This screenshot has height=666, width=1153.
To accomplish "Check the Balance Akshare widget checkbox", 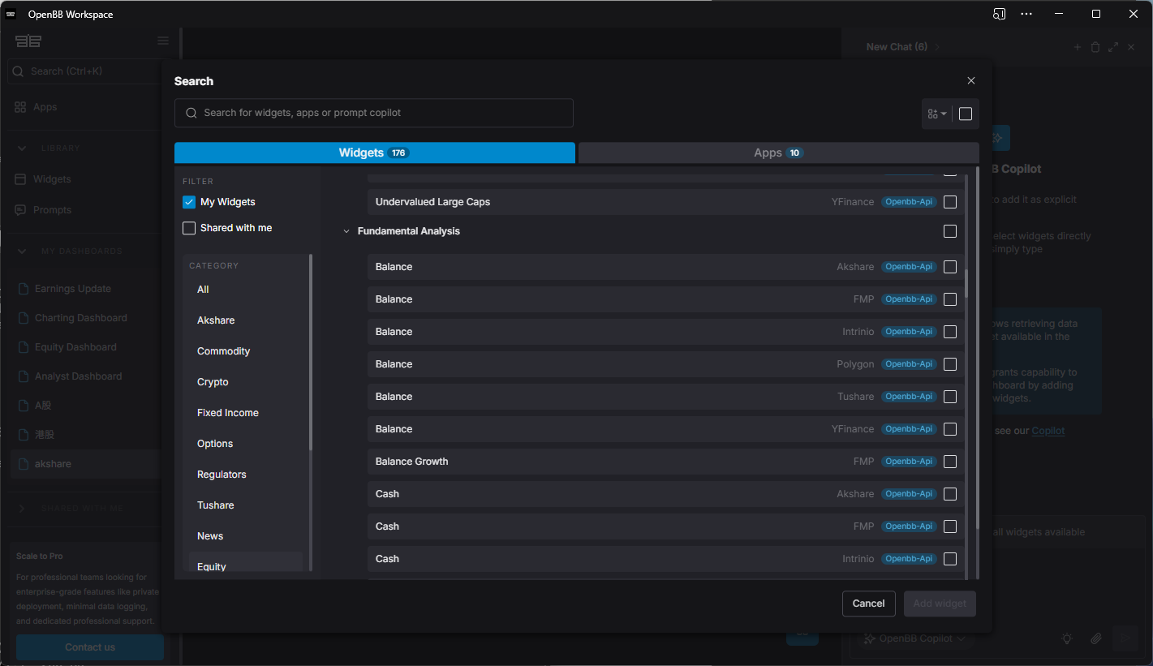I will (950, 267).
